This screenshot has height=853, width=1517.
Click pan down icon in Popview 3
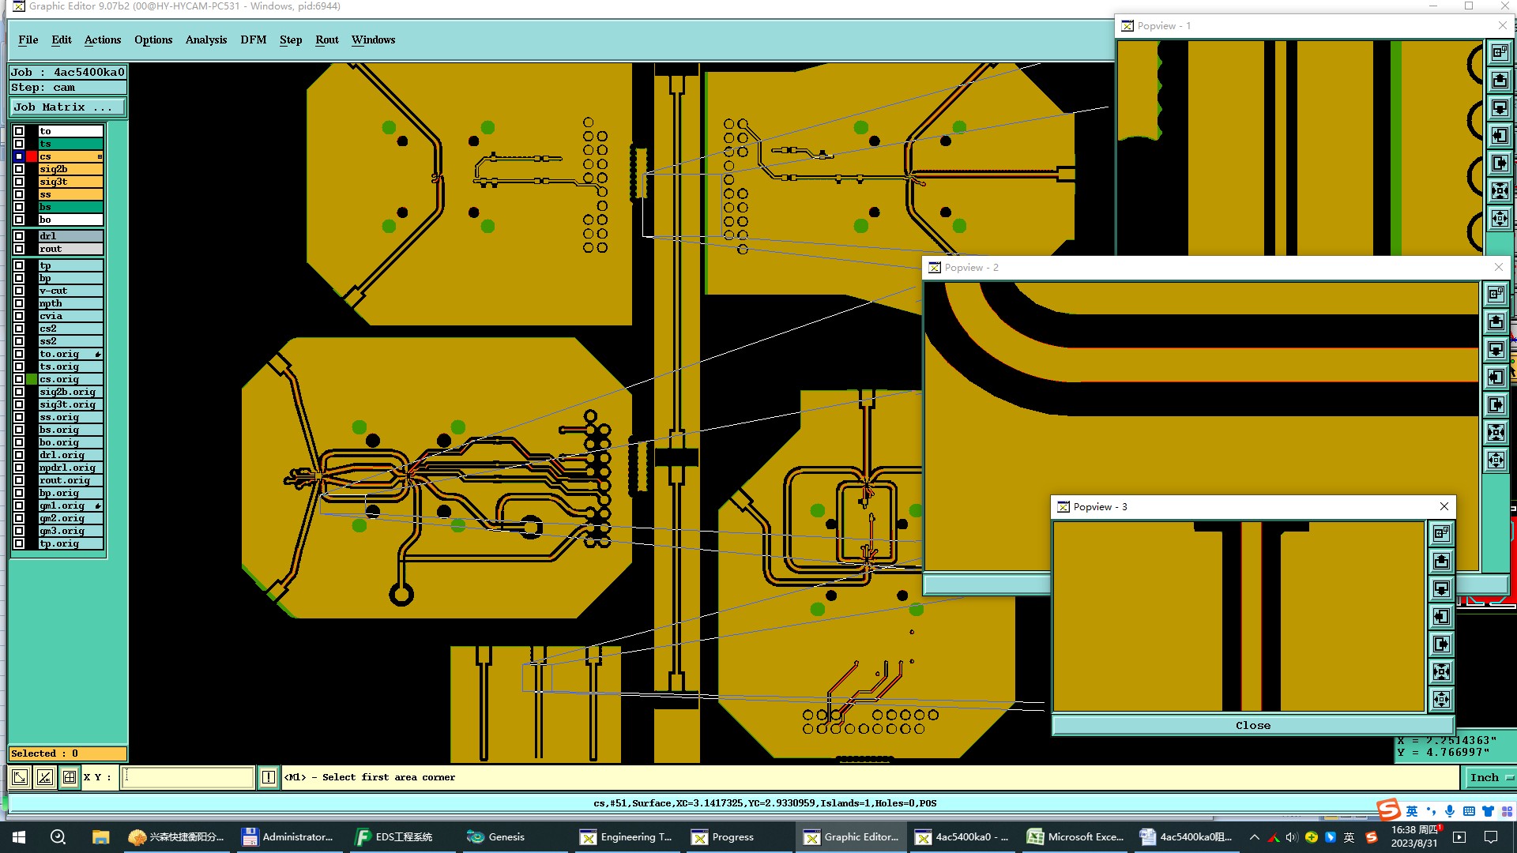[1441, 589]
